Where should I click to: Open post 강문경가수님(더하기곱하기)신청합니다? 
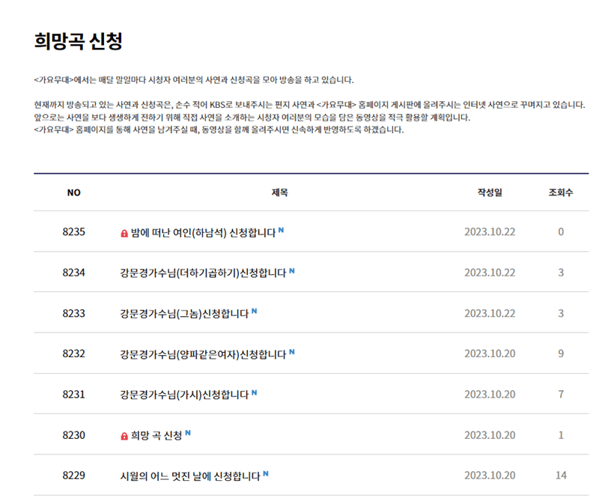point(203,273)
